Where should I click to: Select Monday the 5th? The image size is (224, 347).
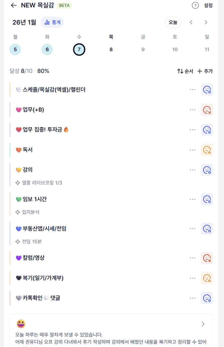15,50
